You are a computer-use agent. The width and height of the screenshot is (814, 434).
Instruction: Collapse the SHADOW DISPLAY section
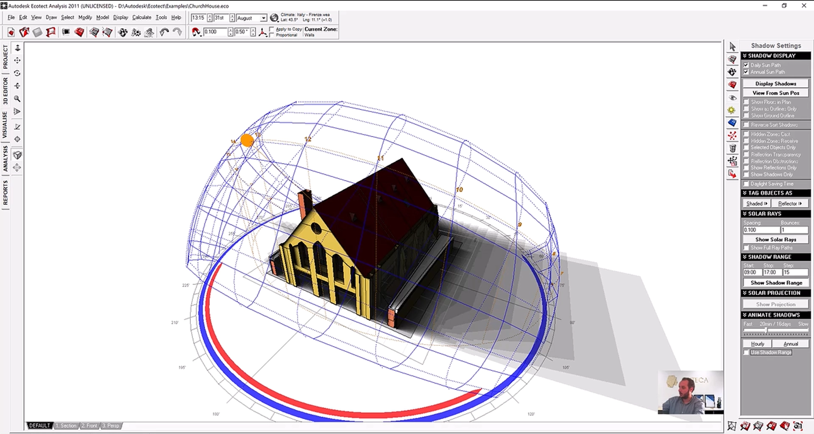click(x=775, y=56)
